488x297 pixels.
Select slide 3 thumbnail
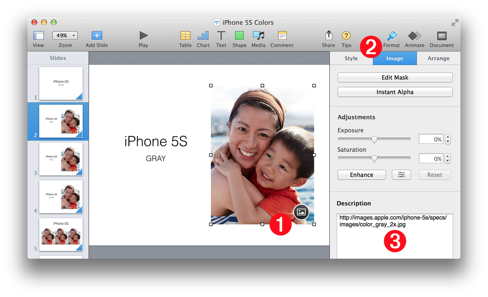(61, 159)
